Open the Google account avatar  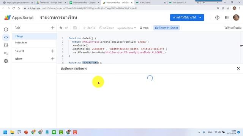click(x=236, y=18)
